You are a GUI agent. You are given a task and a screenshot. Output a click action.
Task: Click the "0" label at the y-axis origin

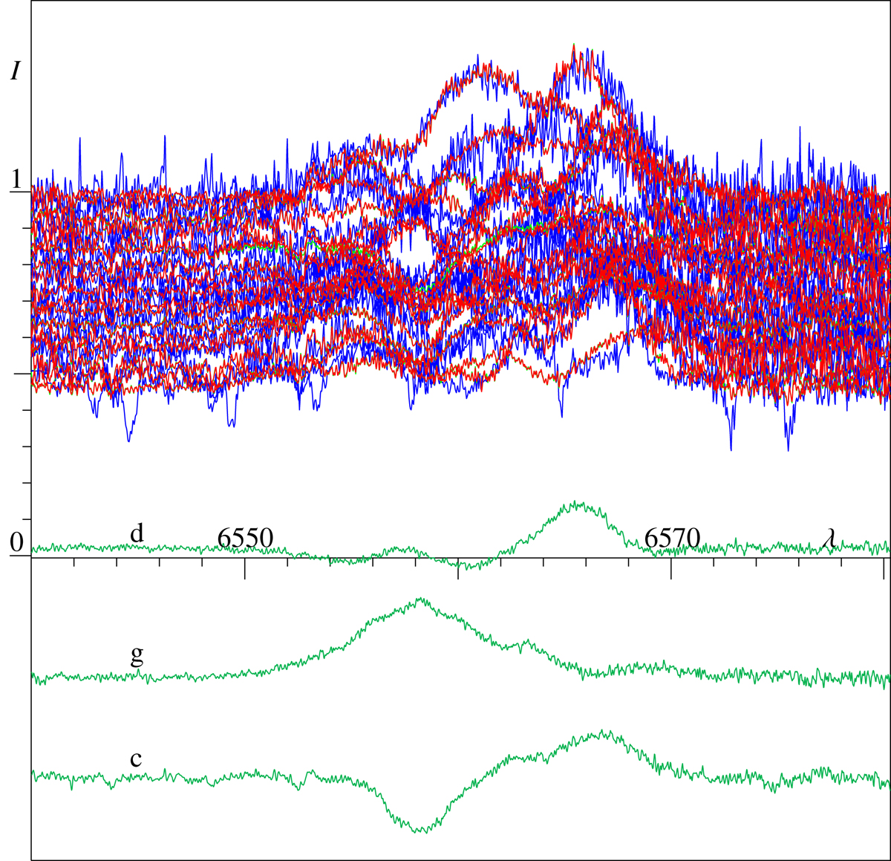pos(16,545)
